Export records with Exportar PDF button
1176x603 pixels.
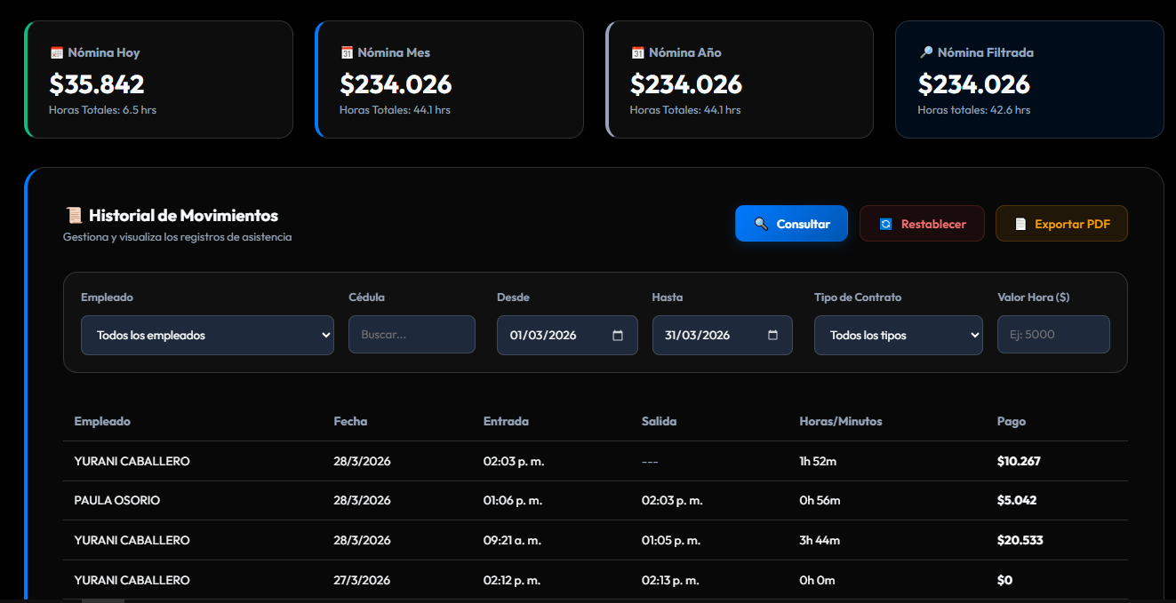(x=1061, y=224)
